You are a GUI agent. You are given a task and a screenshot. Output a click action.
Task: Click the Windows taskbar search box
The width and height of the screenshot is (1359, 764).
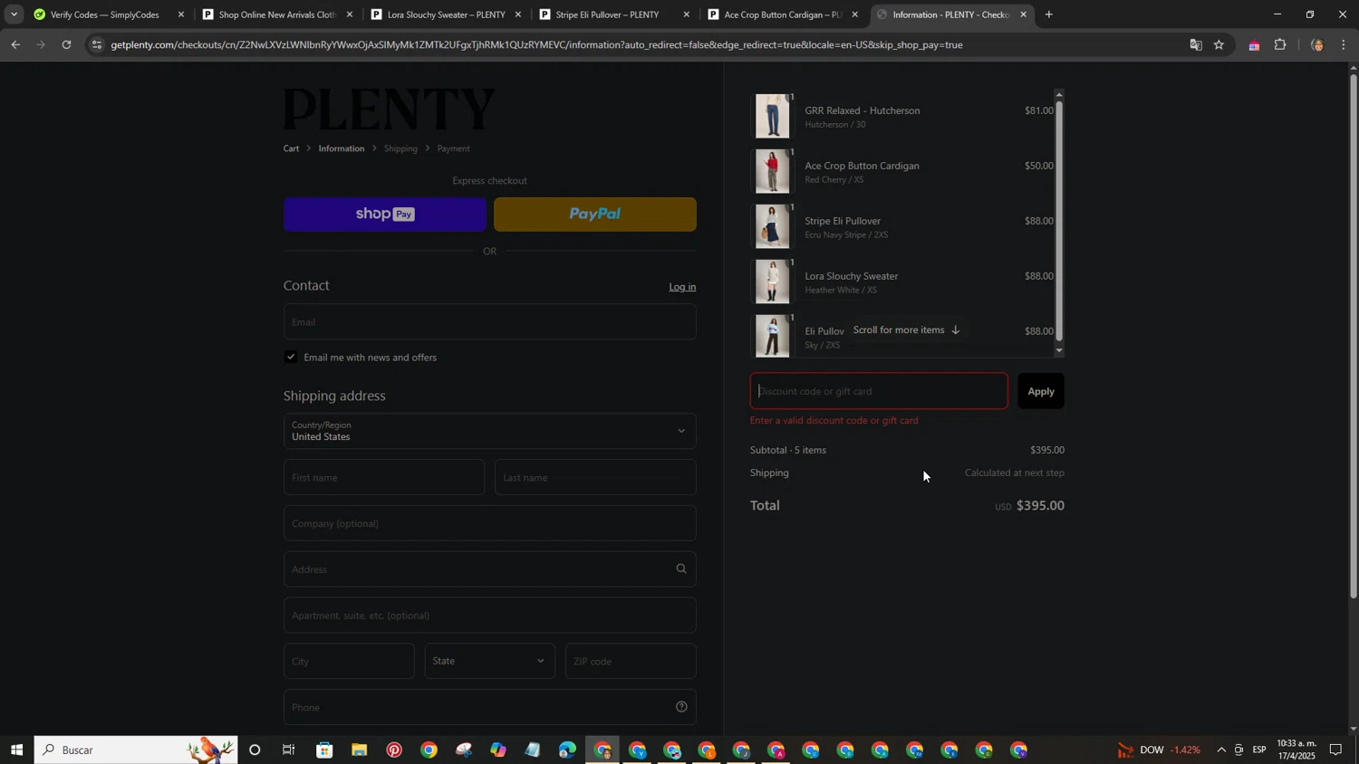click(136, 750)
